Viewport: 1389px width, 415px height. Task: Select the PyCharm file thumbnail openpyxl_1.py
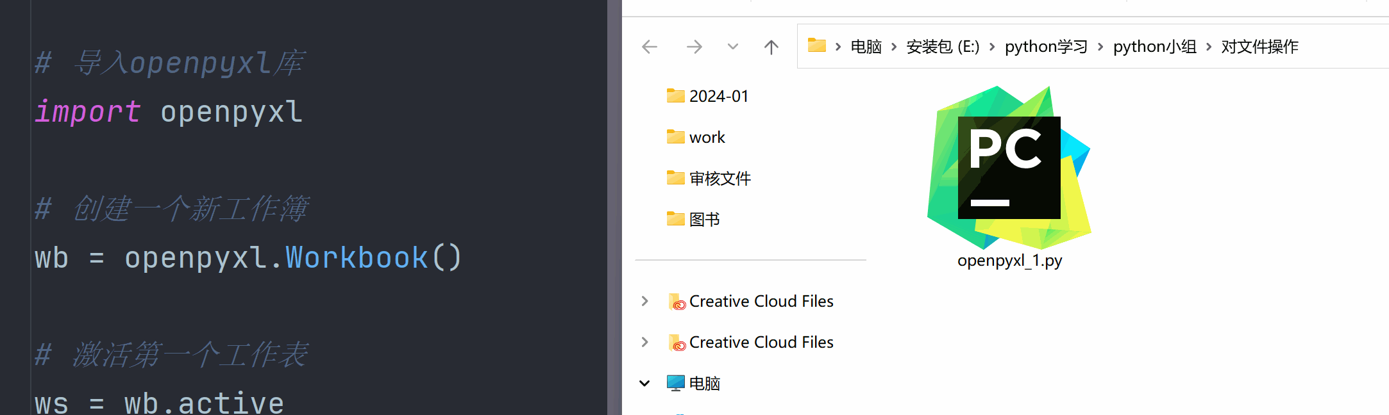(1009, 168)
